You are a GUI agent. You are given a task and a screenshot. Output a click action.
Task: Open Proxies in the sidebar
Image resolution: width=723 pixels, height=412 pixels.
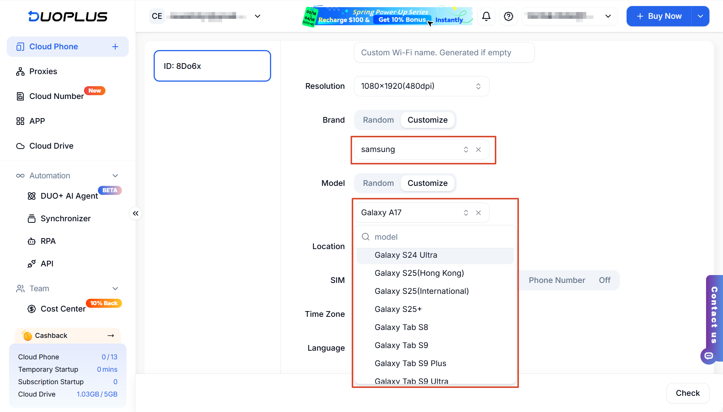point(68,71)
